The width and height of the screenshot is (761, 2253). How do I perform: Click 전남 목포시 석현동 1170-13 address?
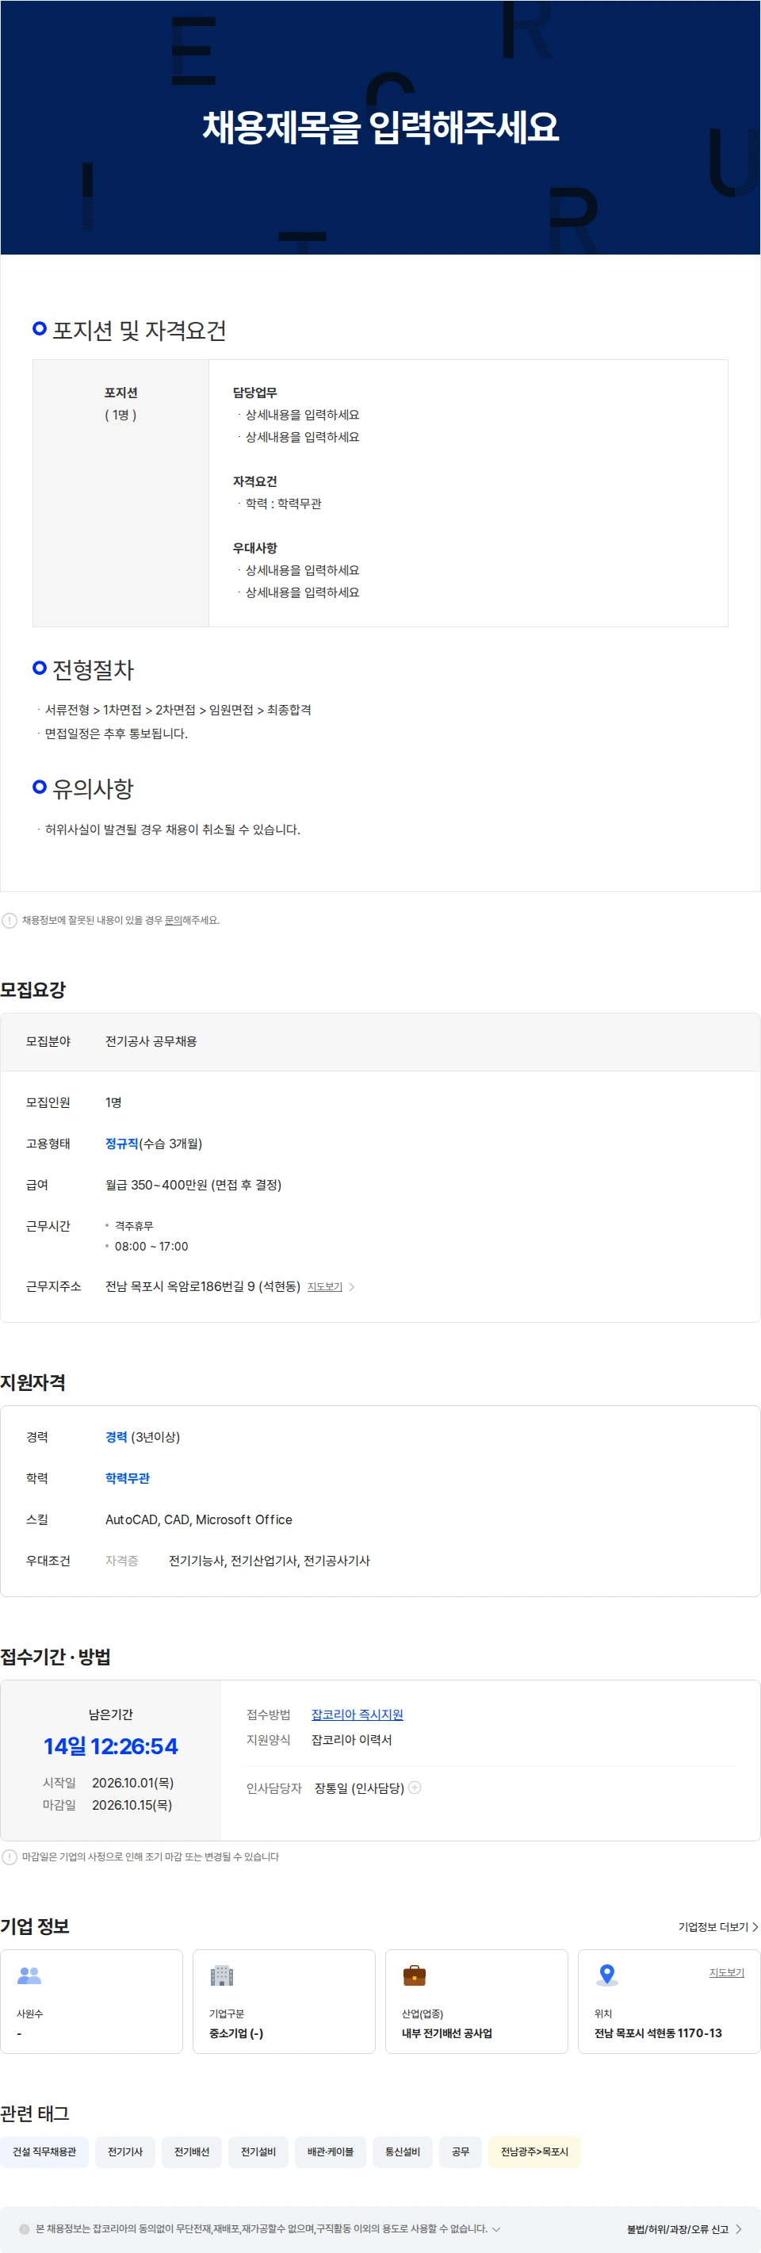pyautogui.click(x=658, y=2033)
